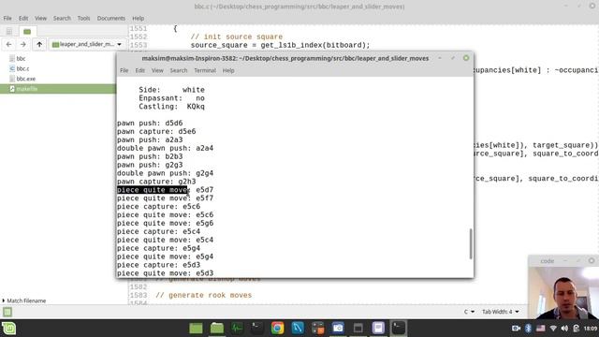Image resolution: width=599 pixels, height=337 pixels.
Task: Open the blue pen application in the taskbar
Action: coord(298,329)
